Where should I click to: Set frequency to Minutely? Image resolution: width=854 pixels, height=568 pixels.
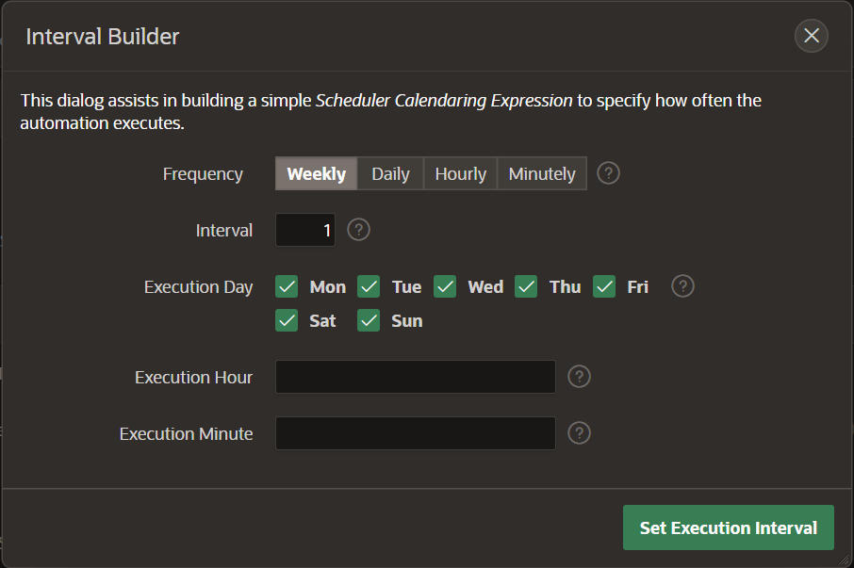(542, 173)
